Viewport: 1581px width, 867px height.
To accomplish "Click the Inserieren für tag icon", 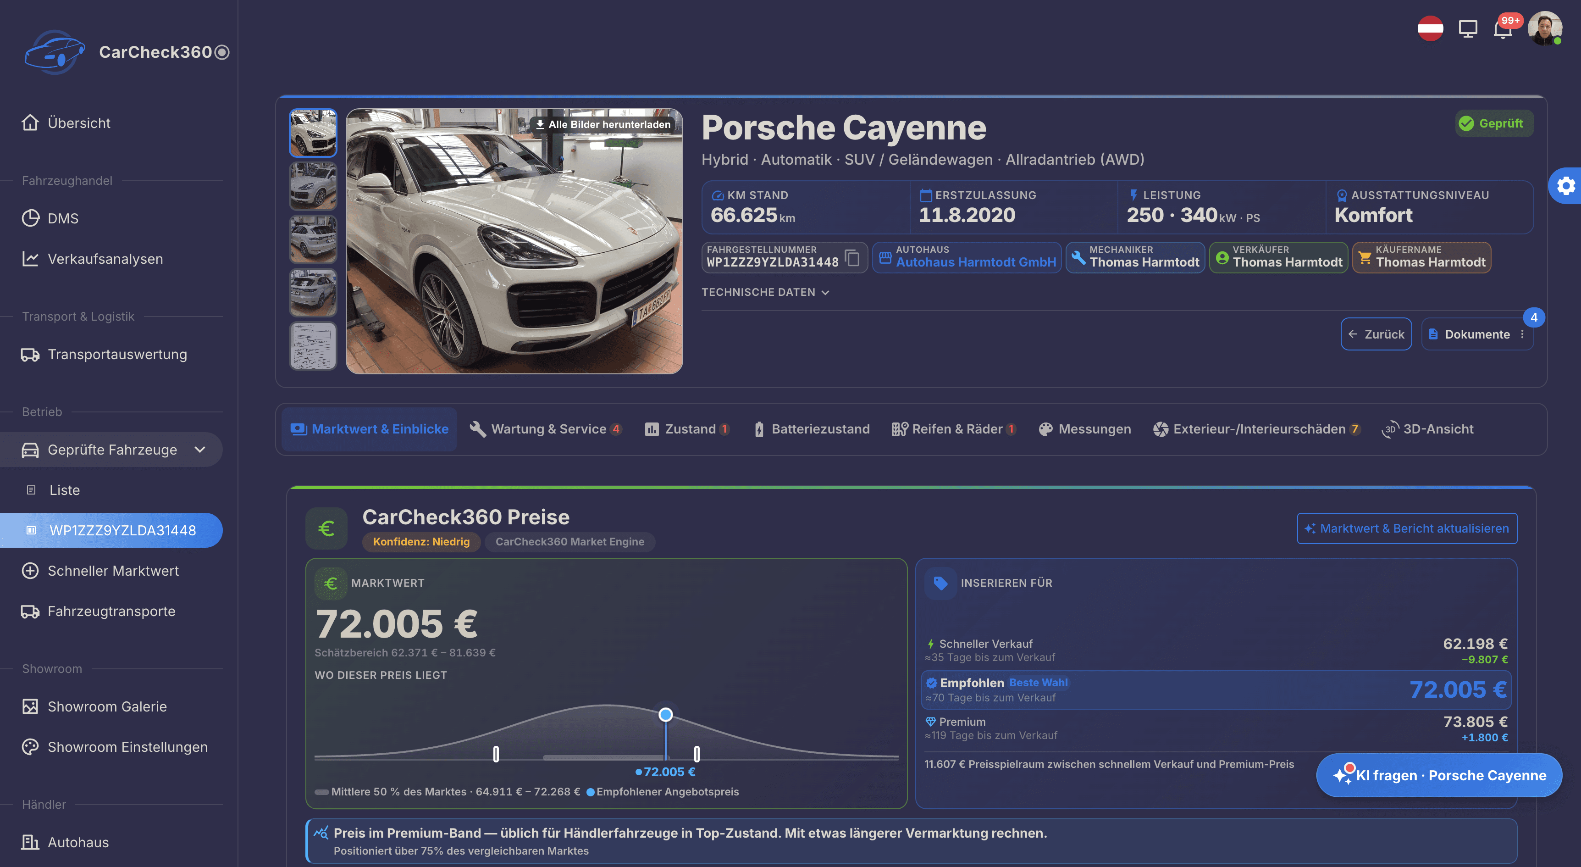I will tap(940, 583).
